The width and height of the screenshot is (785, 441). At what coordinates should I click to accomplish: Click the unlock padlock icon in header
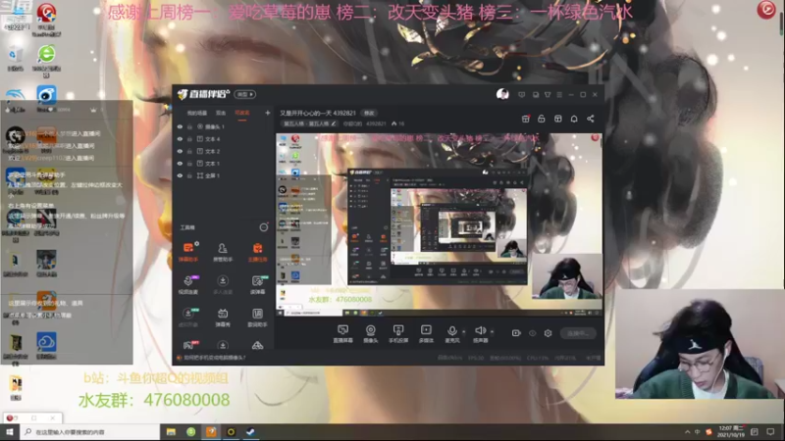point(542,119)
